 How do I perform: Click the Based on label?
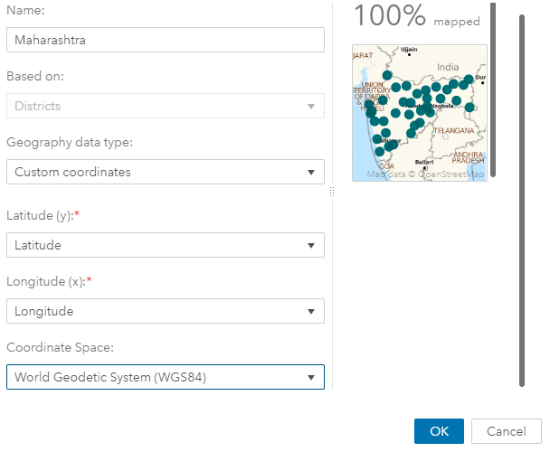tap(33, 77)
